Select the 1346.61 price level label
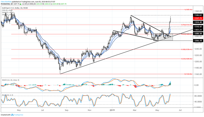The width and height of the screenshot is (204, 117). [198, 15]
